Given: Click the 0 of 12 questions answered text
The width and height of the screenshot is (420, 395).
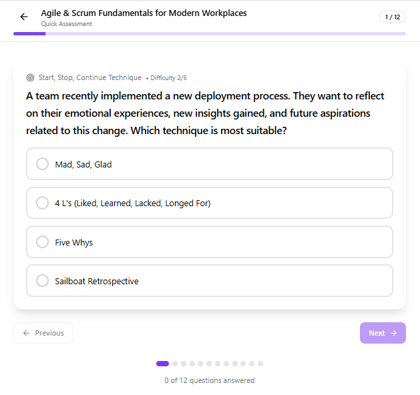Looking at the screenshot, I should [x=210, y=380].
